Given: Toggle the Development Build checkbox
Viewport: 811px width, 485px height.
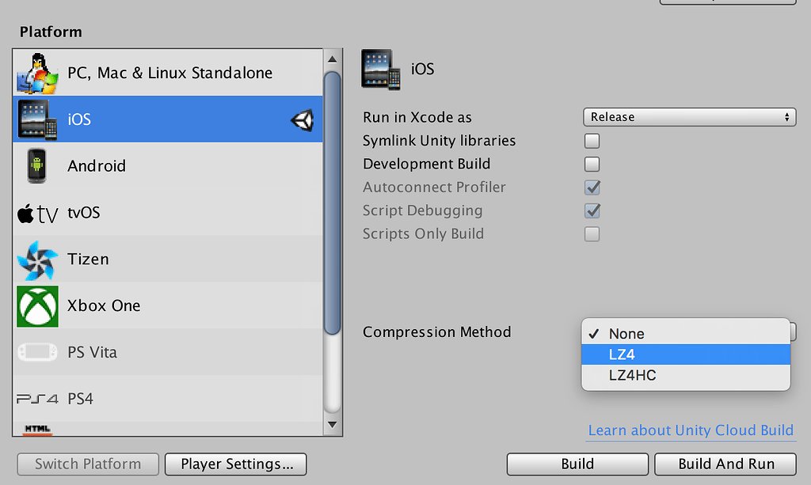Looking at the screenshot, I should [592, 165].
